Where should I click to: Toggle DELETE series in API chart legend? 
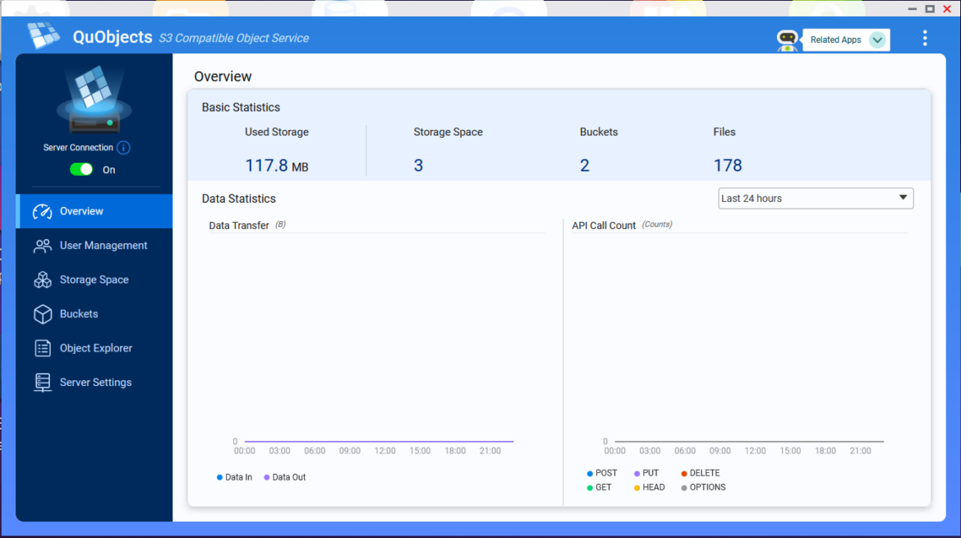(x=700, y=473)
